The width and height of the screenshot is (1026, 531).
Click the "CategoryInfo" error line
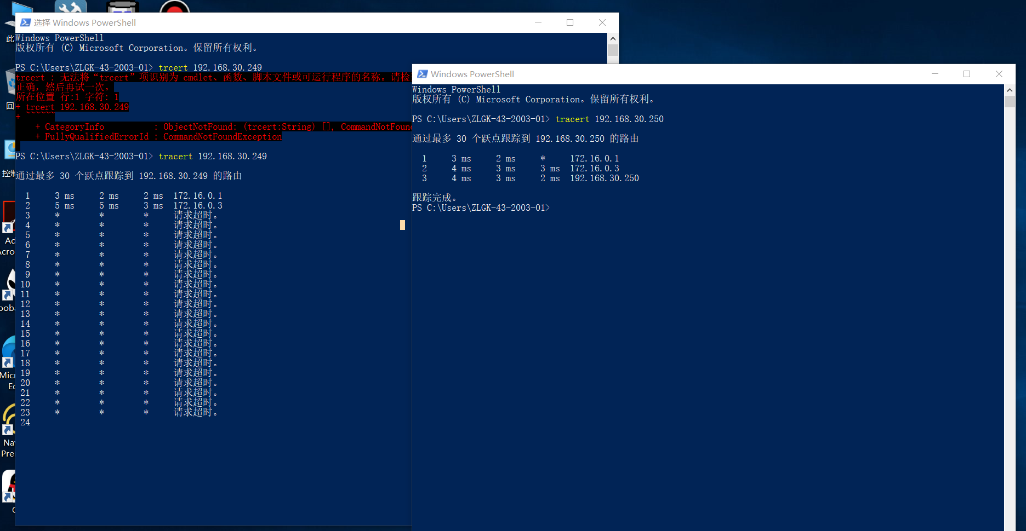coord(224,127)
